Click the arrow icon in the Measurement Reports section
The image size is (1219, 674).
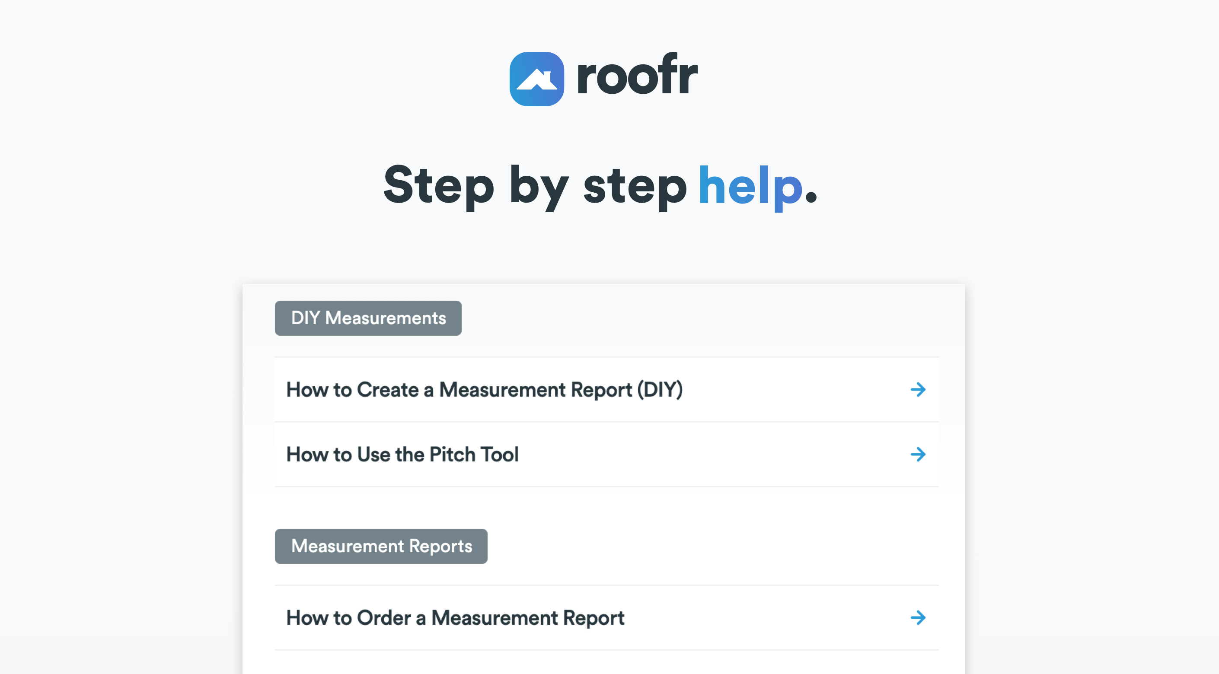click(x=918, y=618)
